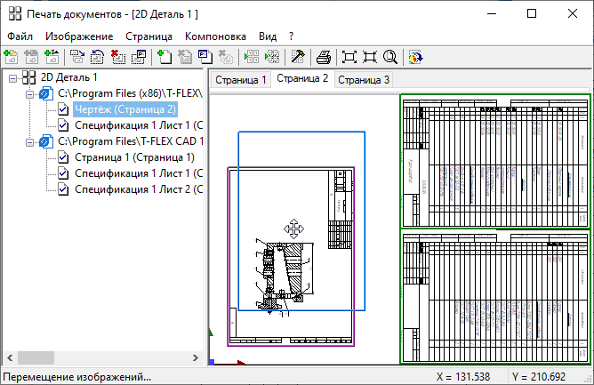Select the green-framed top specification sheet
594x385 pixels.
[x=494, y=162]
